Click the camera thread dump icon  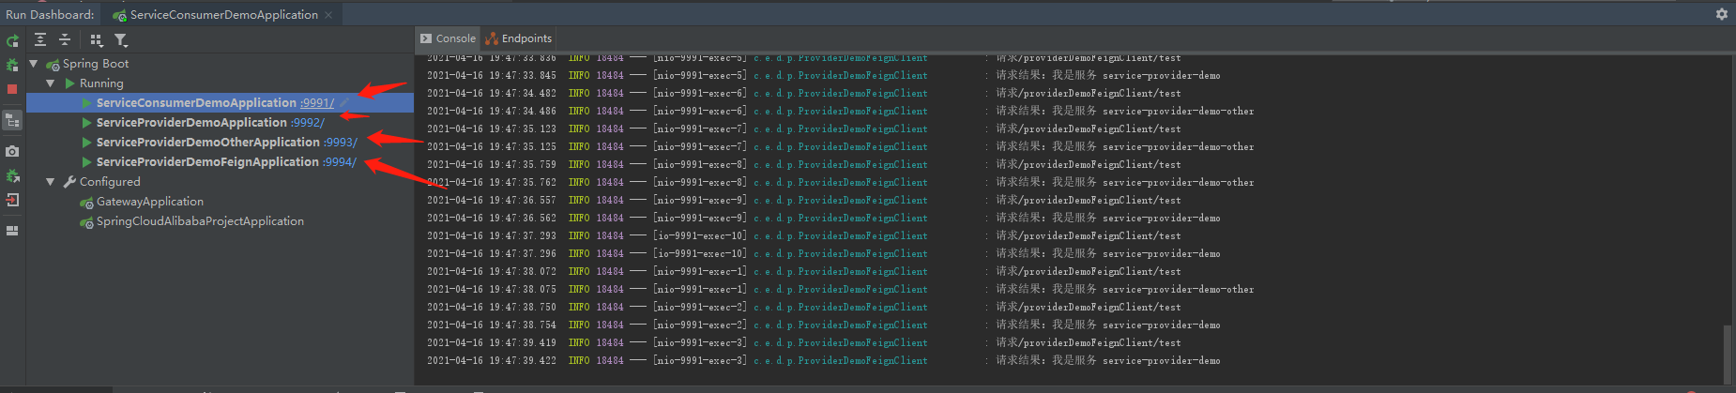point(12,151)
